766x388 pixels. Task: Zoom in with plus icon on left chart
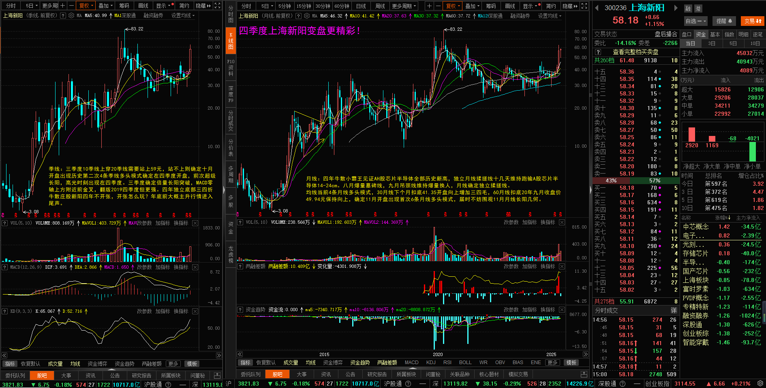(62, 6)
